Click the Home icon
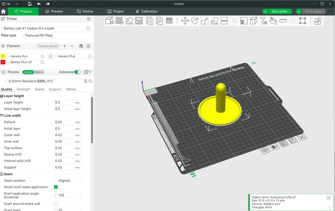335x211 pixels. pyautogui.click(x=3, y=11)
